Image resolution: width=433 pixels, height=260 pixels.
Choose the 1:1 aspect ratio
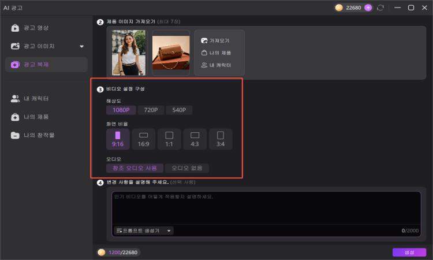169,139
